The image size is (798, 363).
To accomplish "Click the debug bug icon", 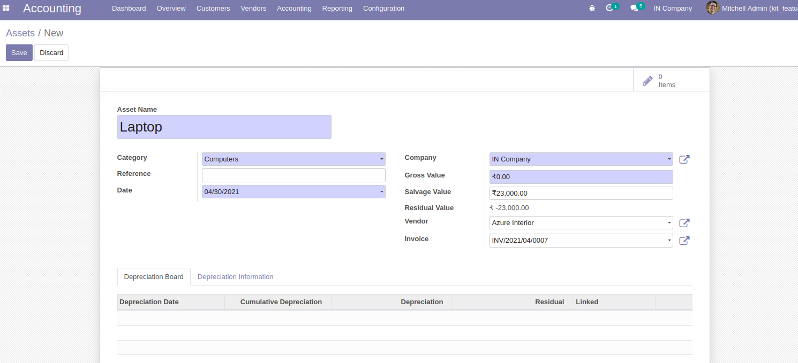I will coord(592,9).
